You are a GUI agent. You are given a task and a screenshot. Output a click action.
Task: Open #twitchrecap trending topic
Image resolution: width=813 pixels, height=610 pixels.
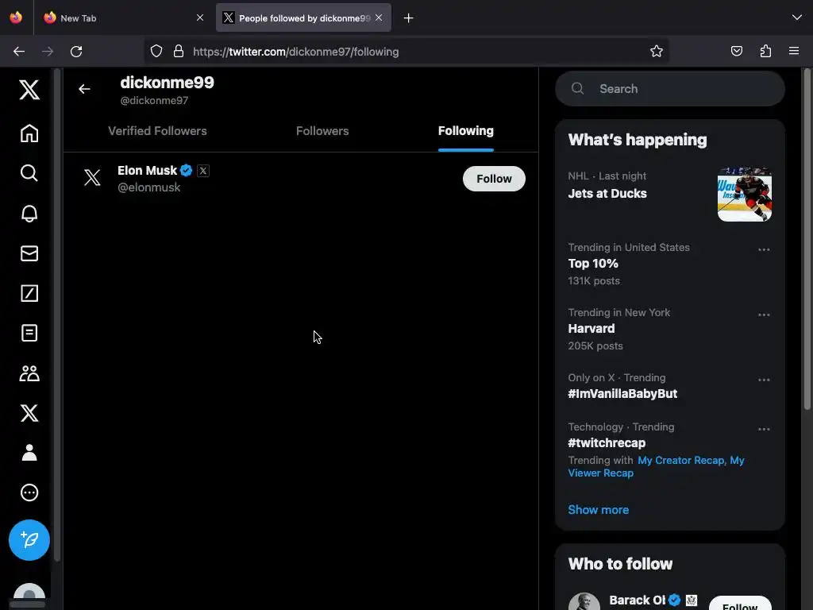[607, 443]
